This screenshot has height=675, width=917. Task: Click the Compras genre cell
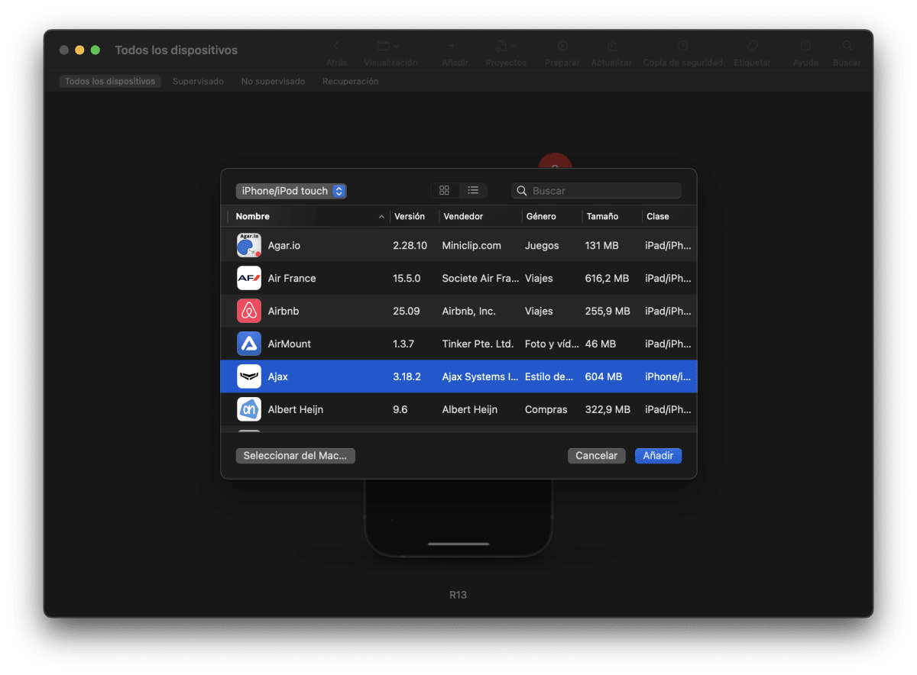tap(546, 410)
